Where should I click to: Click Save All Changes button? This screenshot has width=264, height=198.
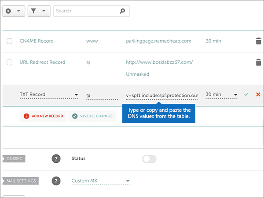tap(92, 116)
